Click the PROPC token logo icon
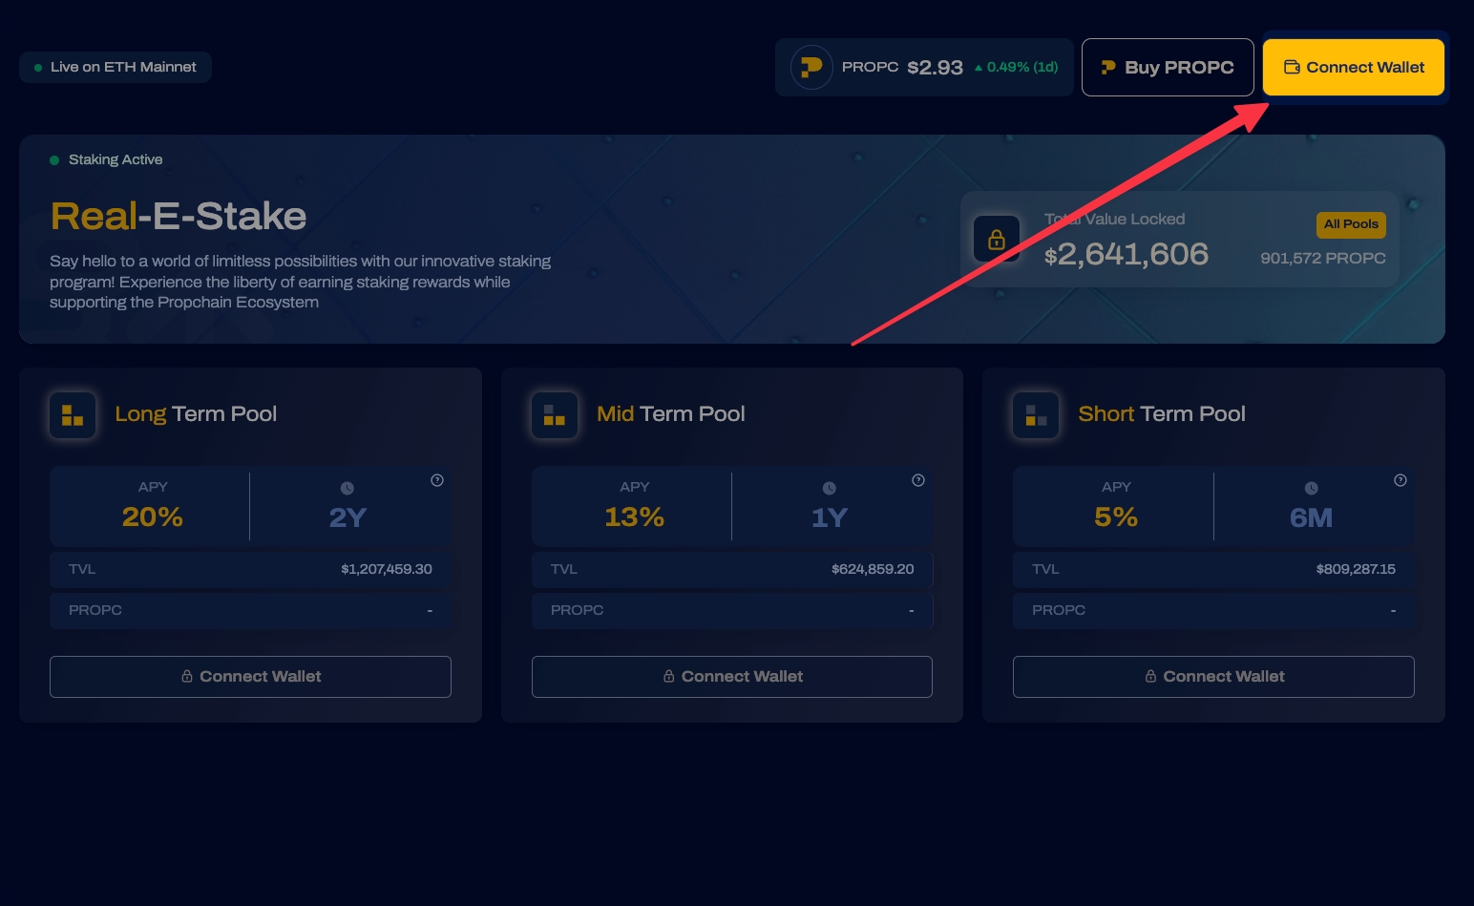The width and height of the screenshot is (1474, 906). (x=811, y=68)
